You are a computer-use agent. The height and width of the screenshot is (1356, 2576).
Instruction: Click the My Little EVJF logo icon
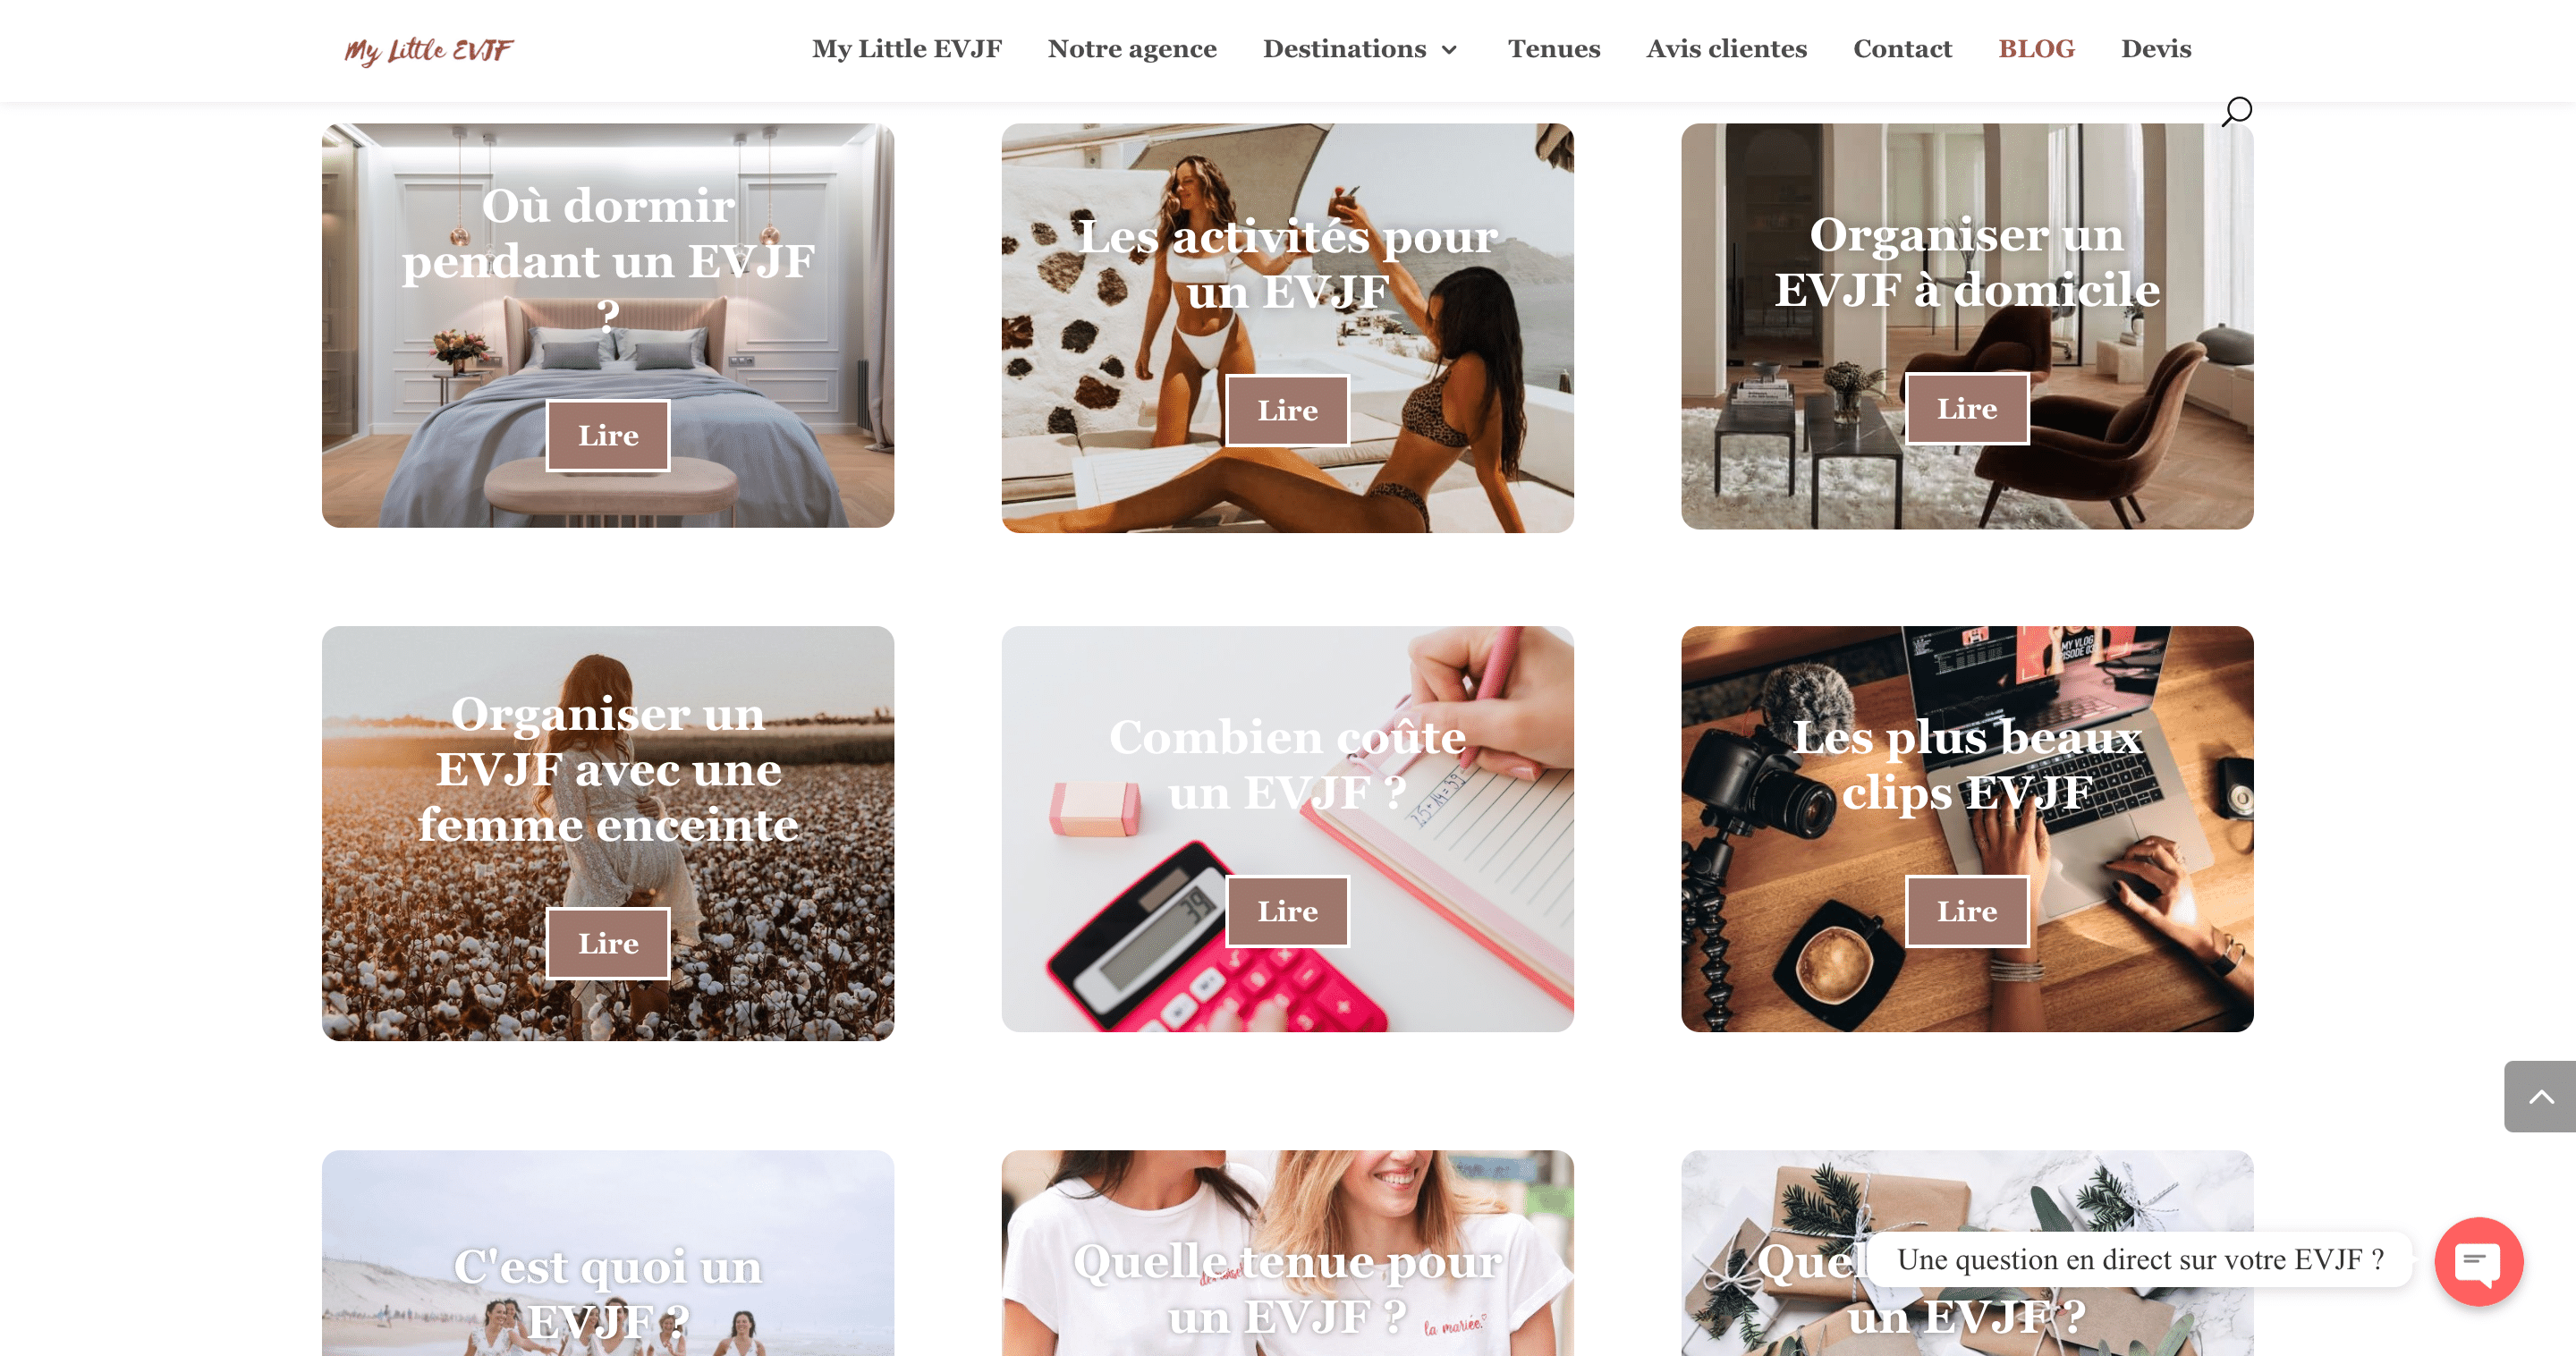(x=429, y=49)
